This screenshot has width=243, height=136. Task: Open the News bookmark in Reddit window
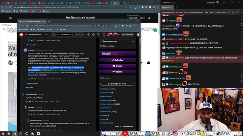[63, 29]
